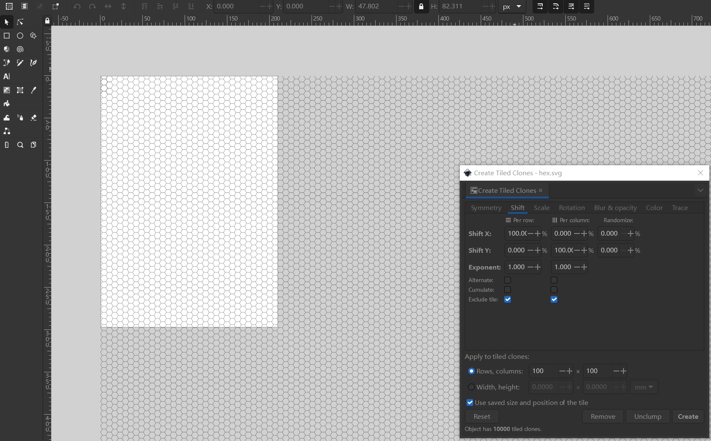Uncheck Exclude tile per row
The width and height of the screenshot is (711, 441).
pyautogui.click(x=507, y=299)
